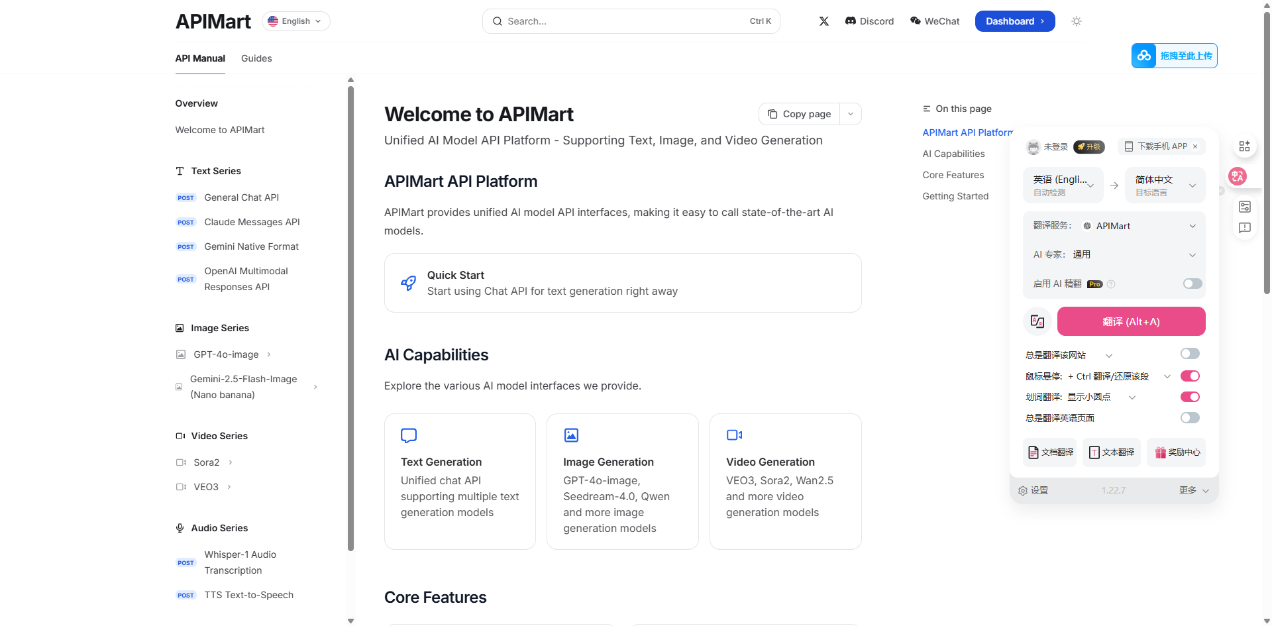
Task: Click the cloud upload icon button
Action: pyautogui.click(x=1144, y=56)
